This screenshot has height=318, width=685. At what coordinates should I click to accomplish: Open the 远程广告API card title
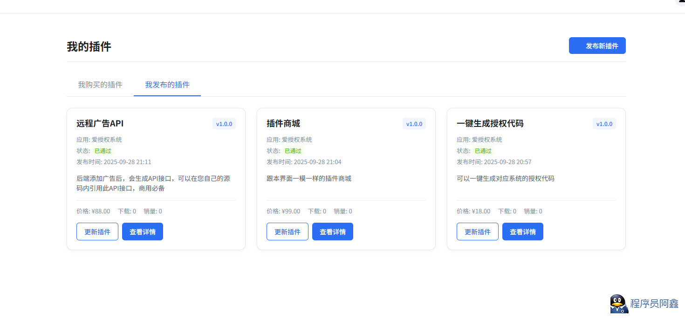(x=100, y=124)
